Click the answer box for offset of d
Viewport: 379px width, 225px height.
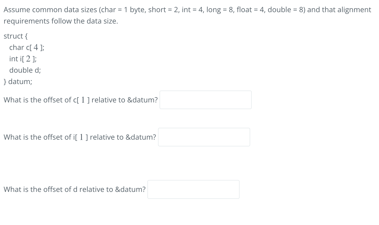point(193,189)
